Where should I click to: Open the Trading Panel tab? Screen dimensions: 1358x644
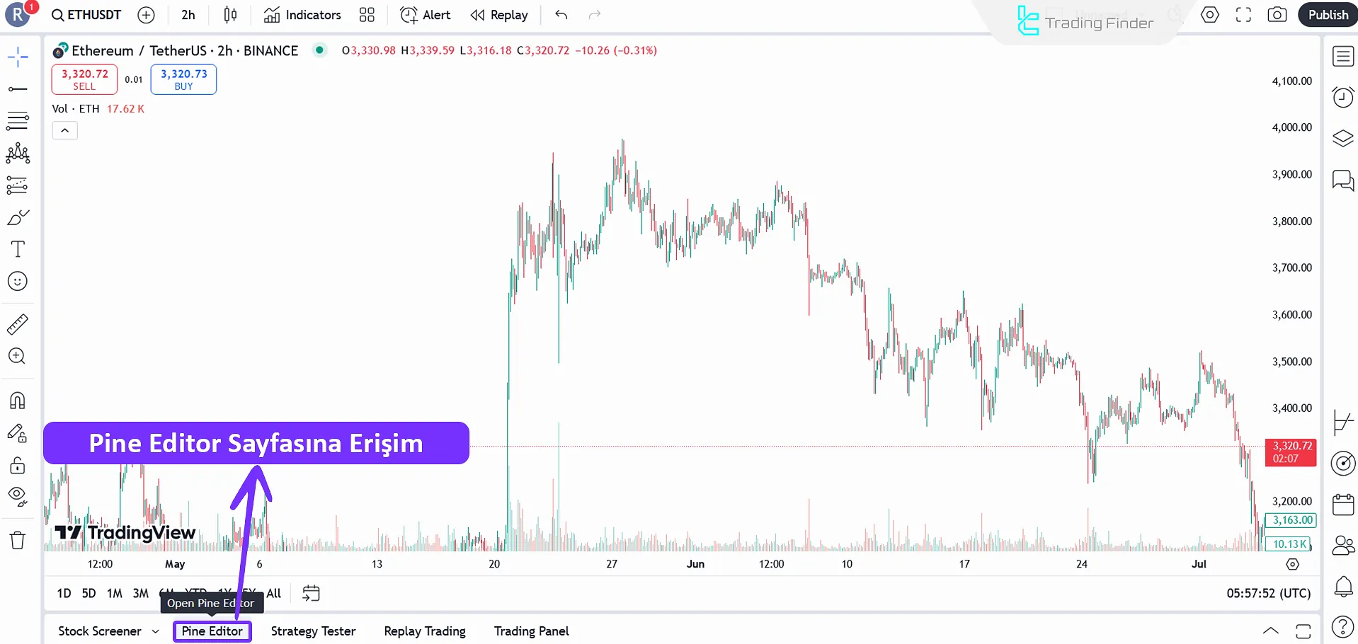(x=531, y=631)
